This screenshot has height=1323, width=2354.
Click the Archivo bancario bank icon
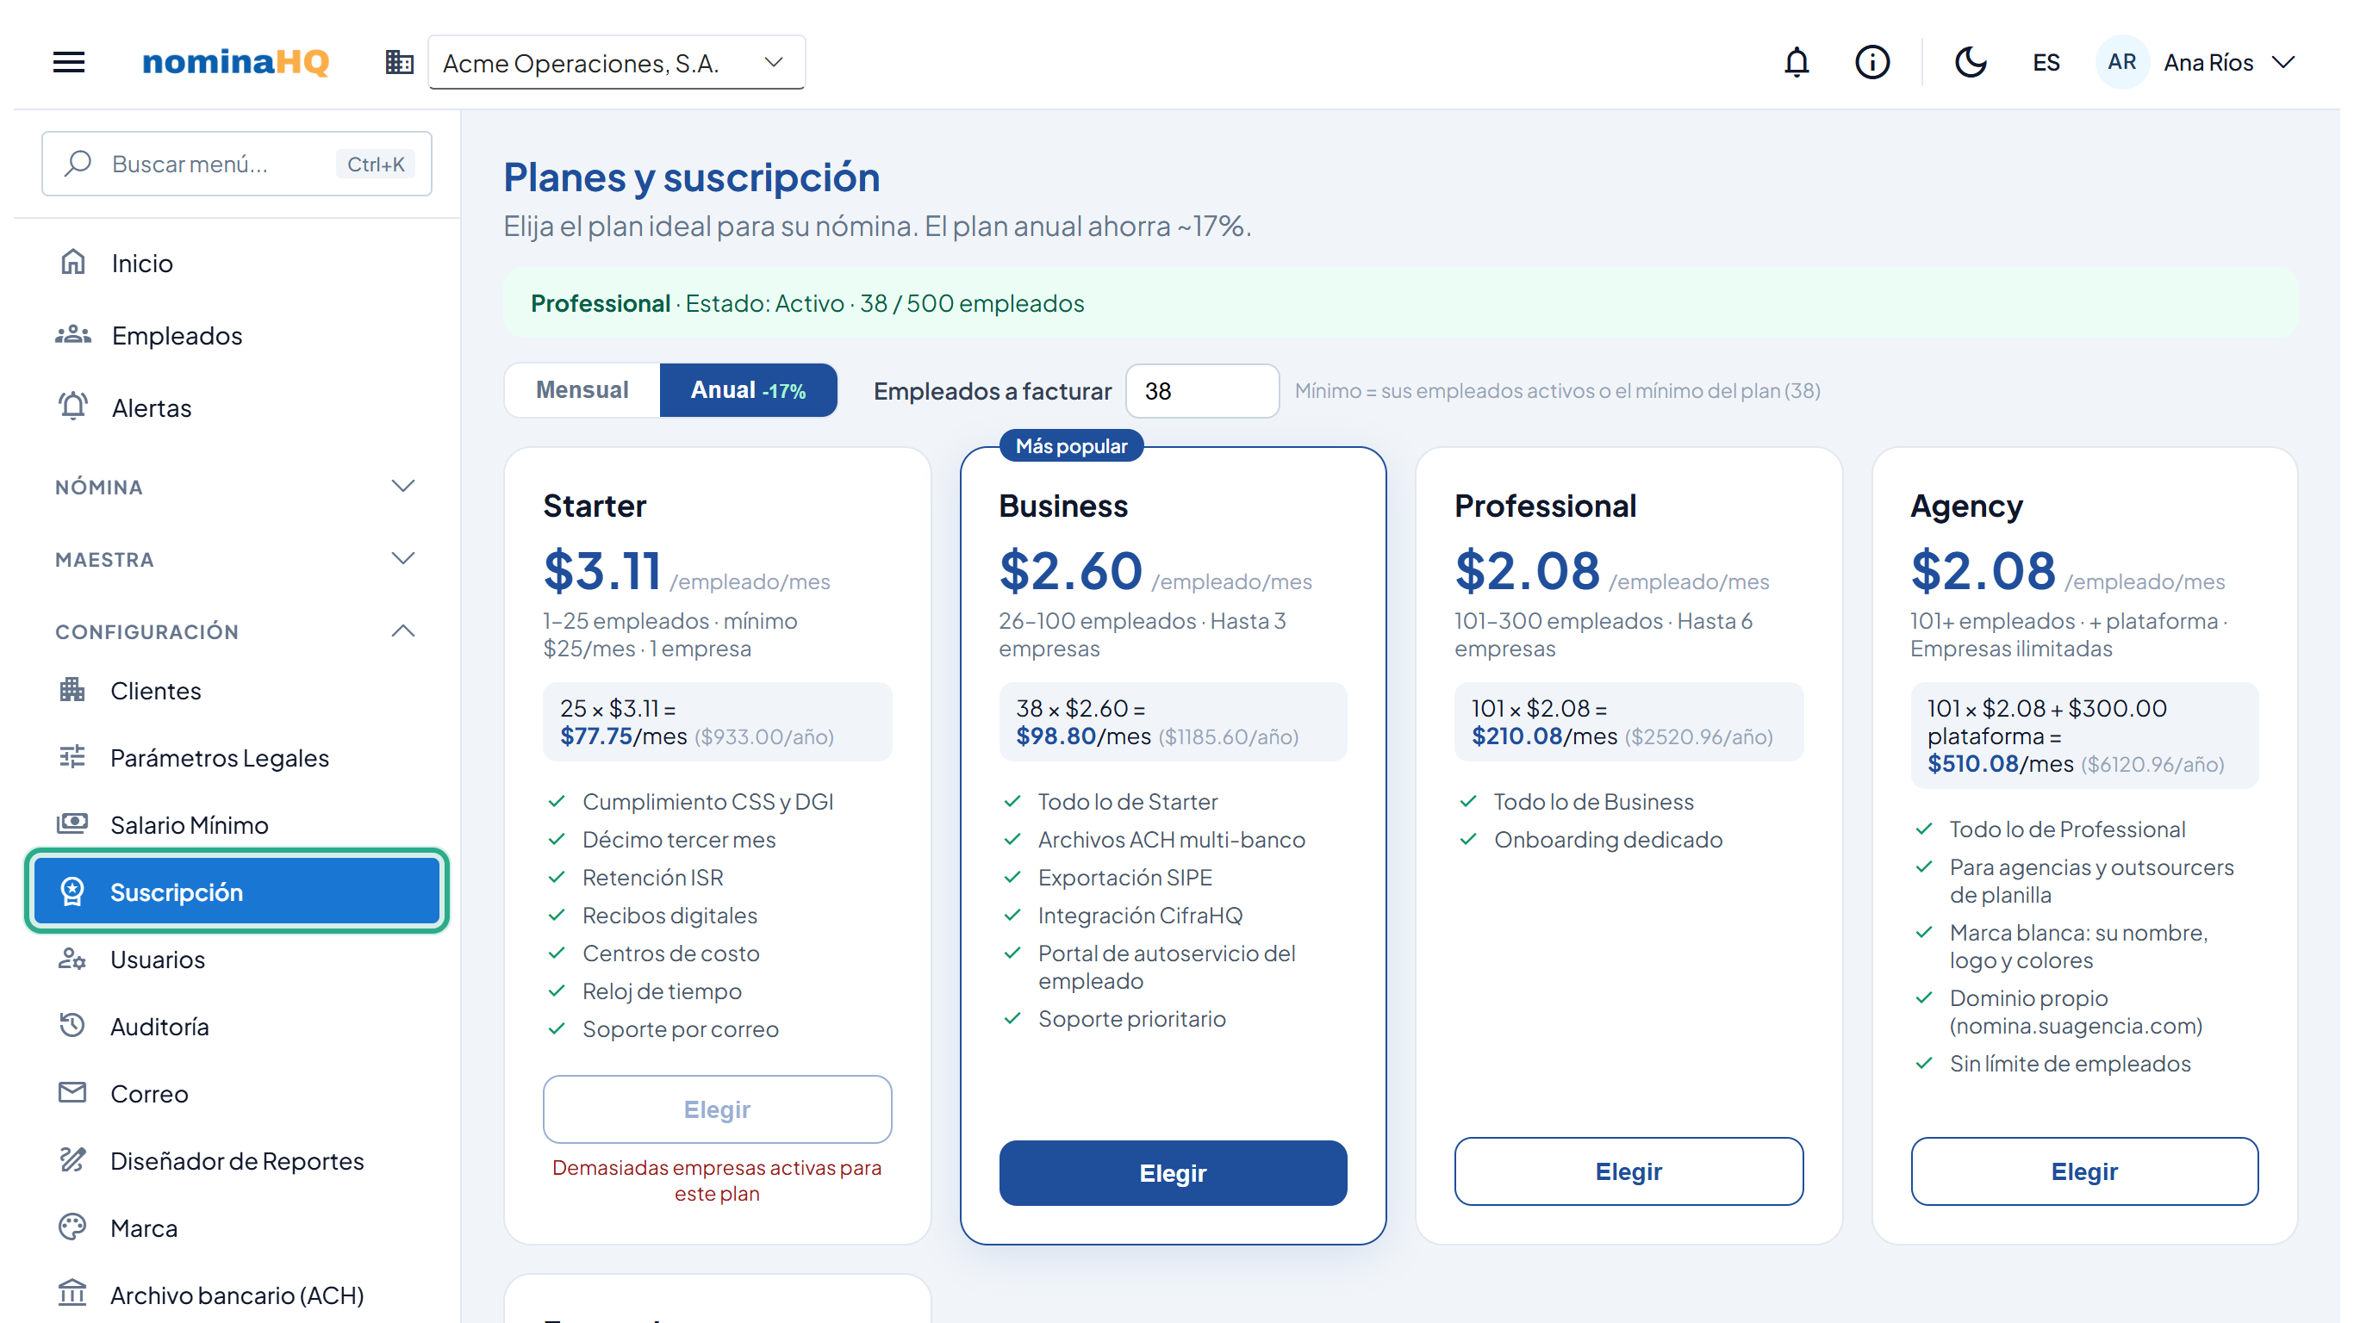click(72, 1295)
